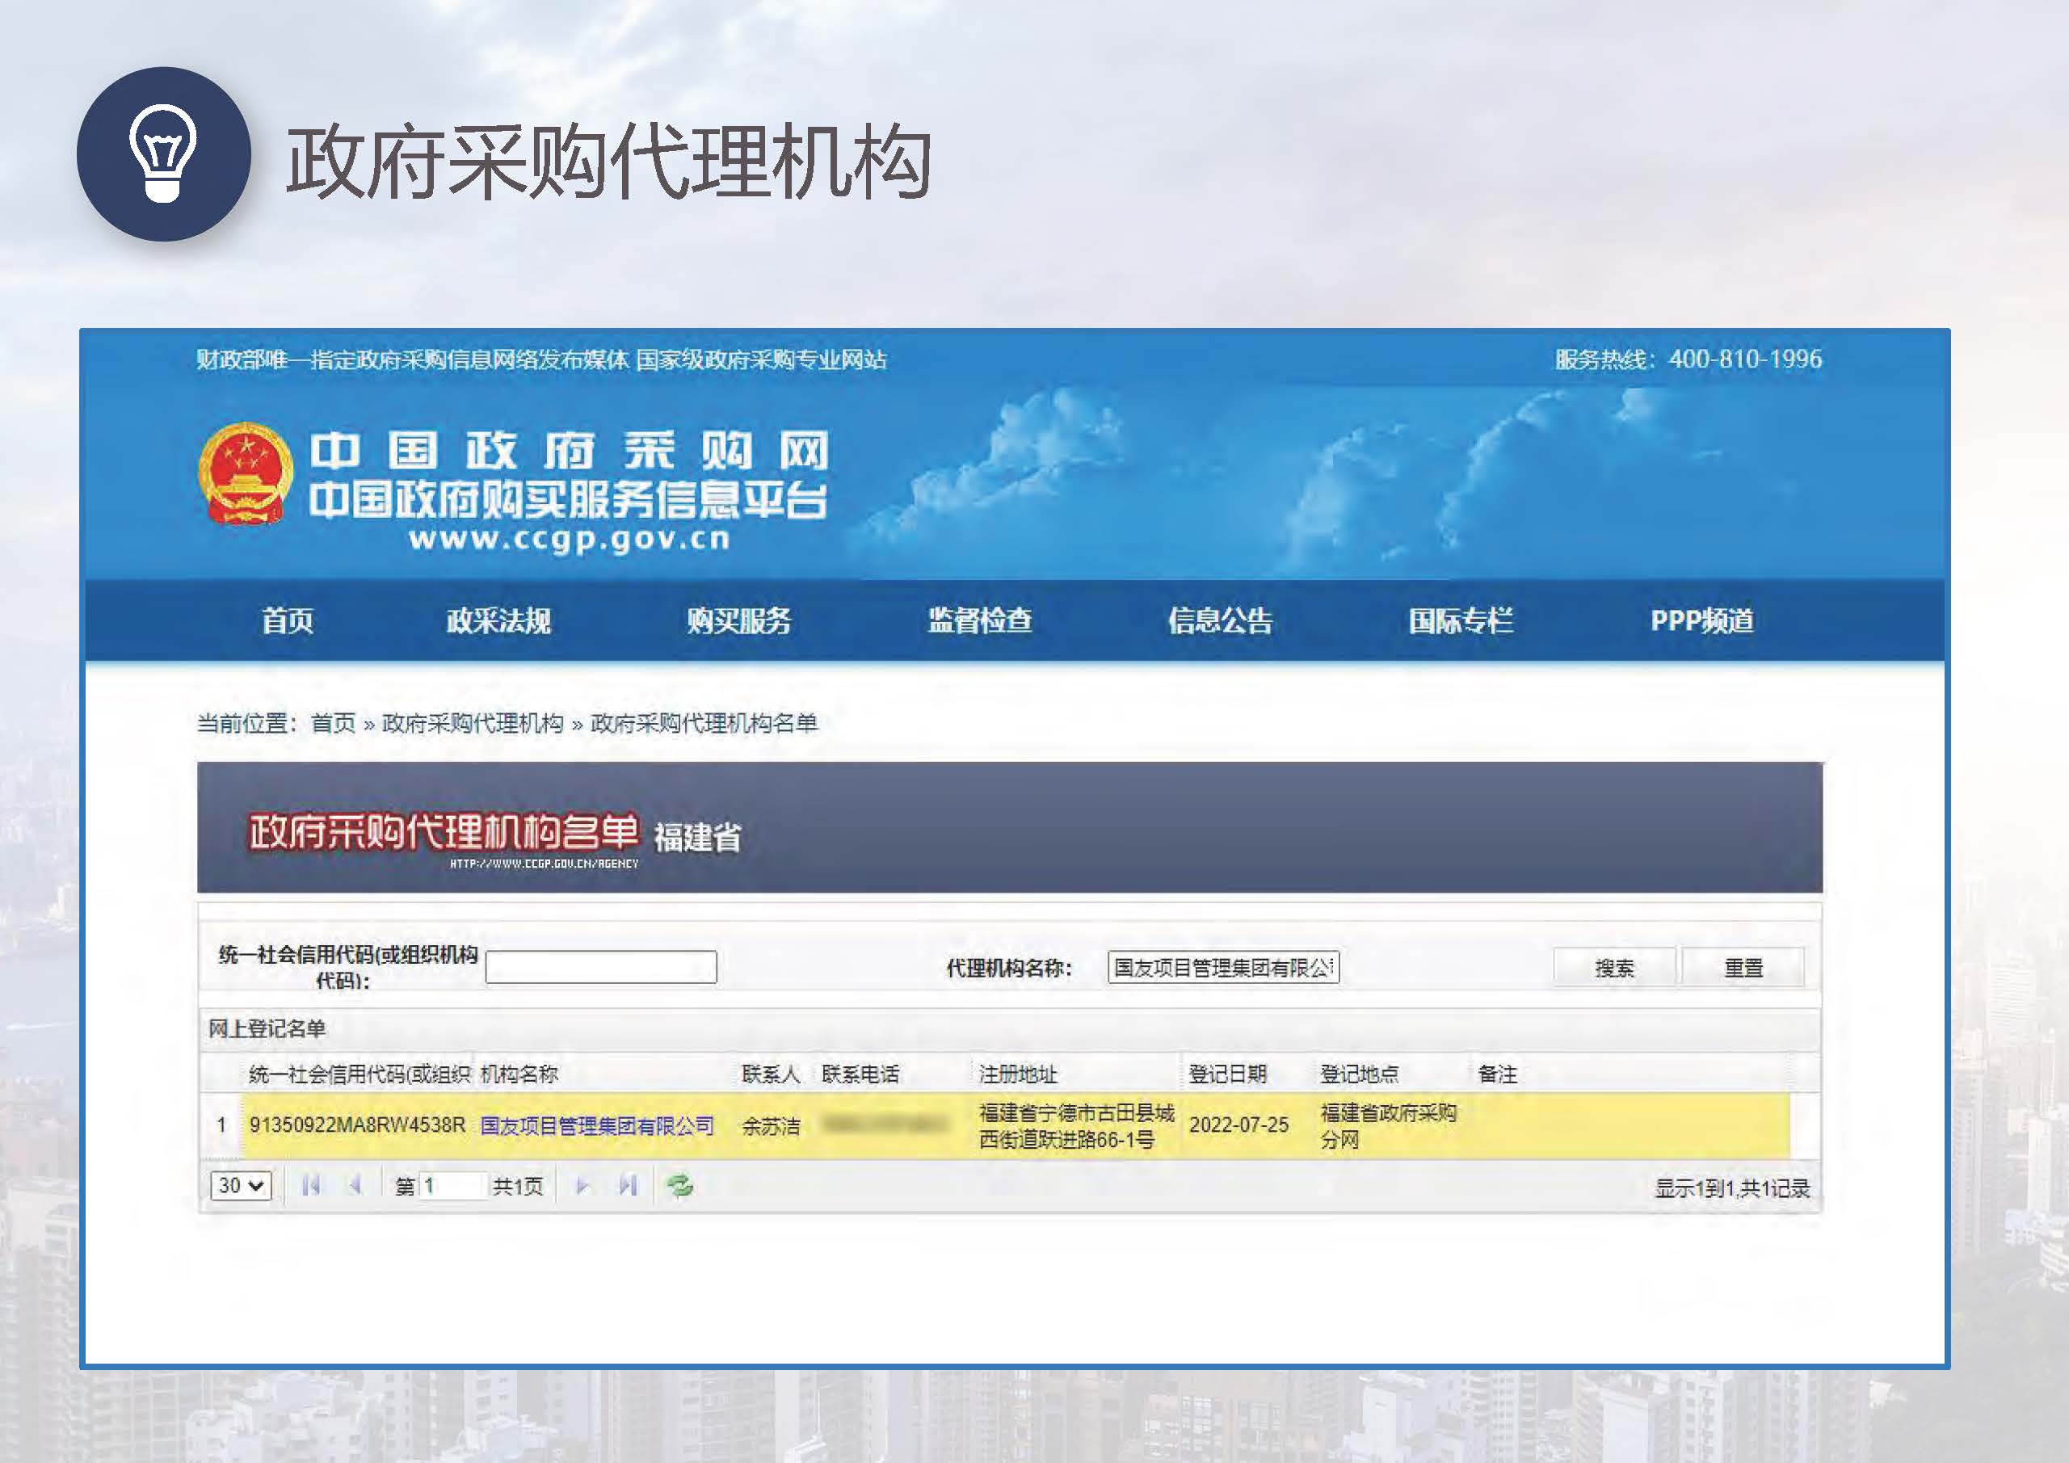Click the 登记日期 column header
The width and height of the screenshot is (2069, 1463).
1228,1074
